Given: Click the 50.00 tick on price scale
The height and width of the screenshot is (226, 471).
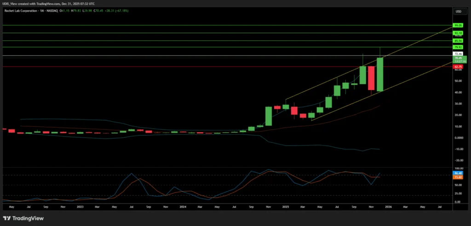Looking at the screenshot, I should 458,81.
